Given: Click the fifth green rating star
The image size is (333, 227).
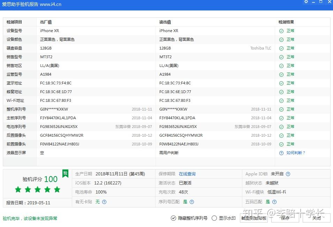Looking at the screenshot, I should 57,190.
